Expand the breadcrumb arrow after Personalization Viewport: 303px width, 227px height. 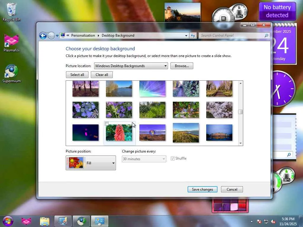(98, 35)
